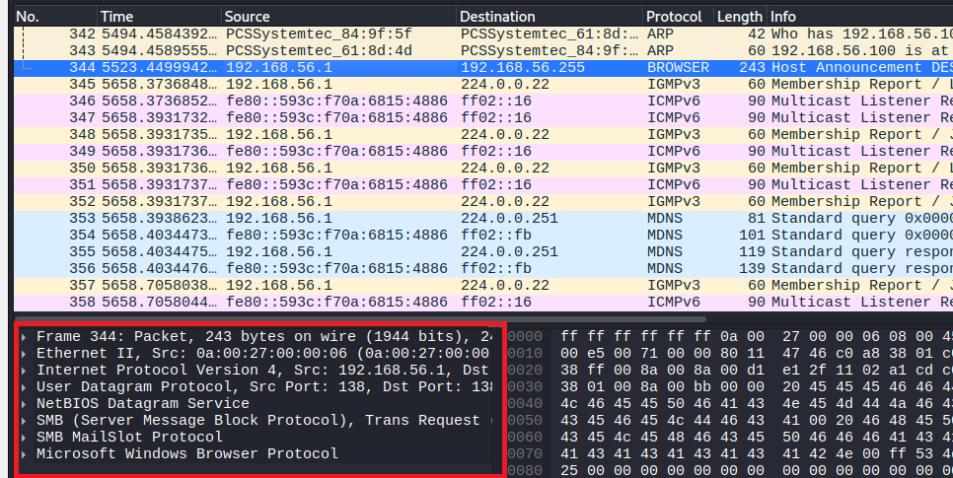Expand NetBIOS Datagram Service arrow
Viewport: 953px width, 478px height.
point(24,403)
